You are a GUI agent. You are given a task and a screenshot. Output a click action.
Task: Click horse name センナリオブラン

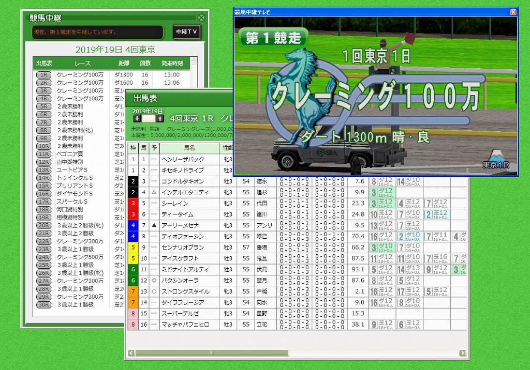pyautogui.click(x=183, y=248)
